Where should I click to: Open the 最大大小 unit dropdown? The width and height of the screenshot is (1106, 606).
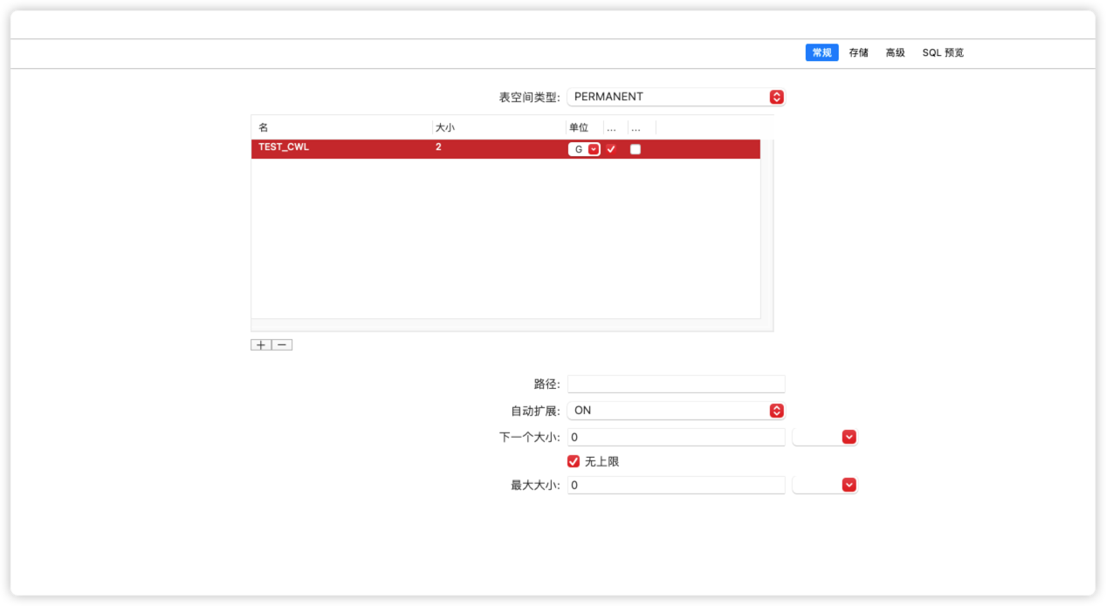tap(825, 485)
